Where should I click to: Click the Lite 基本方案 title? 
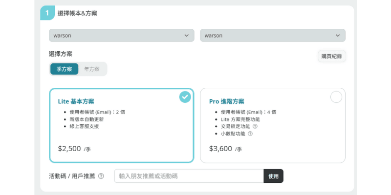[76, 101]
